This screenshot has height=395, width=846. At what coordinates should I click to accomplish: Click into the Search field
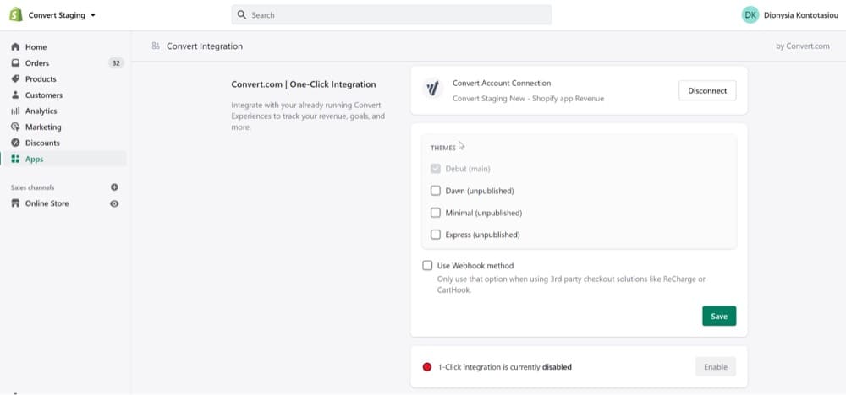[x=392, y=15]
